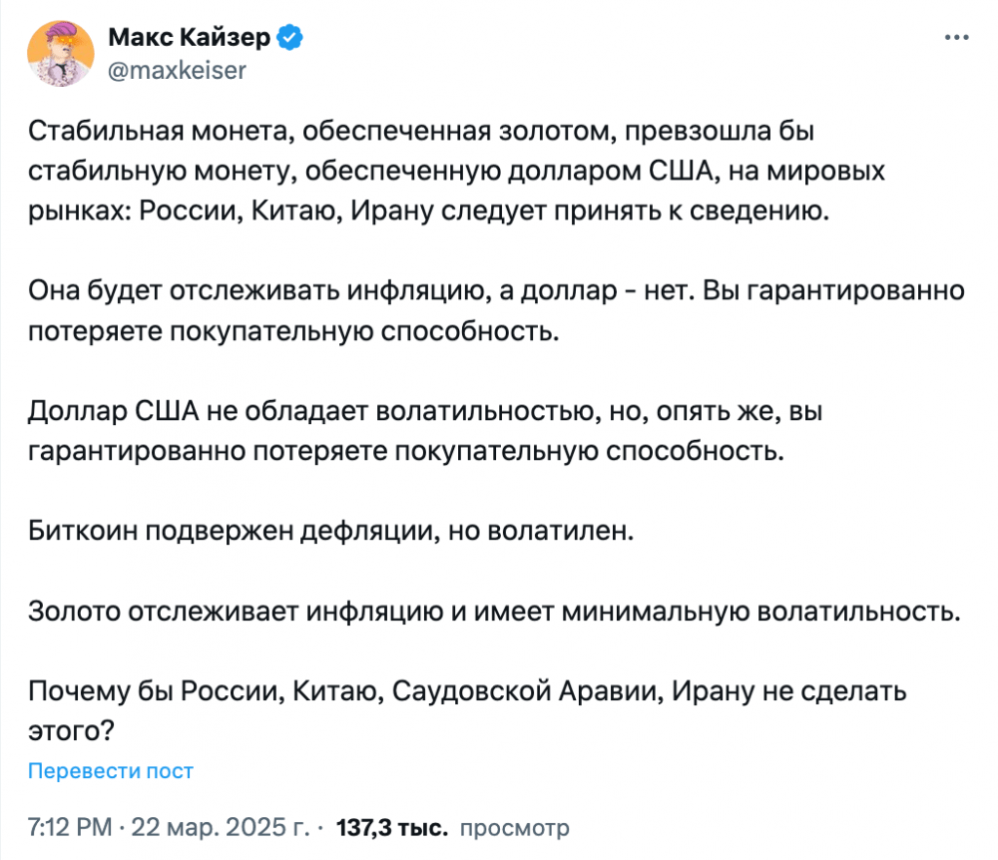
Task: Click the paragraph starting Она будет отслеживать
Action: coord(496,311)
